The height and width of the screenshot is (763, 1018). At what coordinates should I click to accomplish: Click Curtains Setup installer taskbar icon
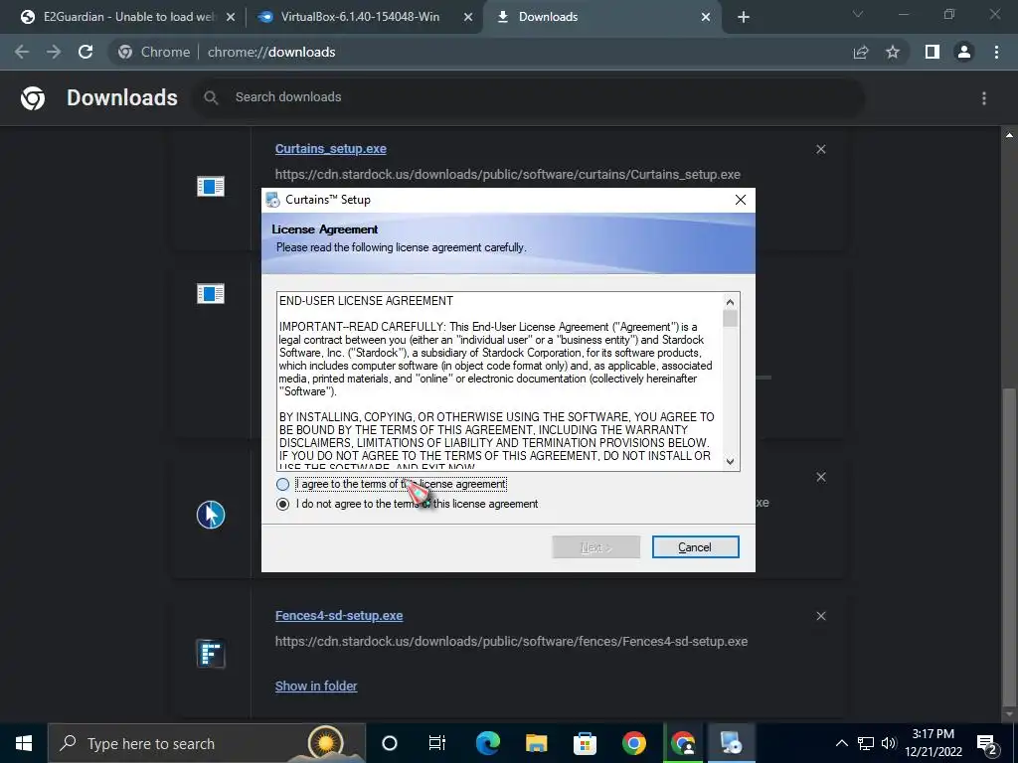click(x=731, y=743)
